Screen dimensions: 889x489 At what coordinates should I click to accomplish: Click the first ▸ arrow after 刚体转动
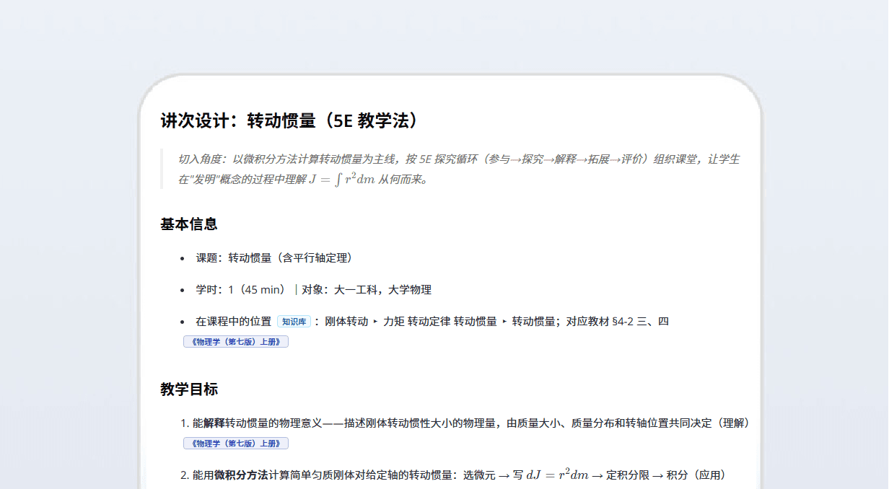point(375,322)
